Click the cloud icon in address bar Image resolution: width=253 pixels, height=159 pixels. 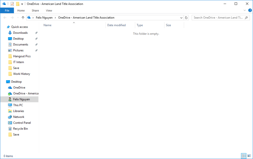(29, 17)
